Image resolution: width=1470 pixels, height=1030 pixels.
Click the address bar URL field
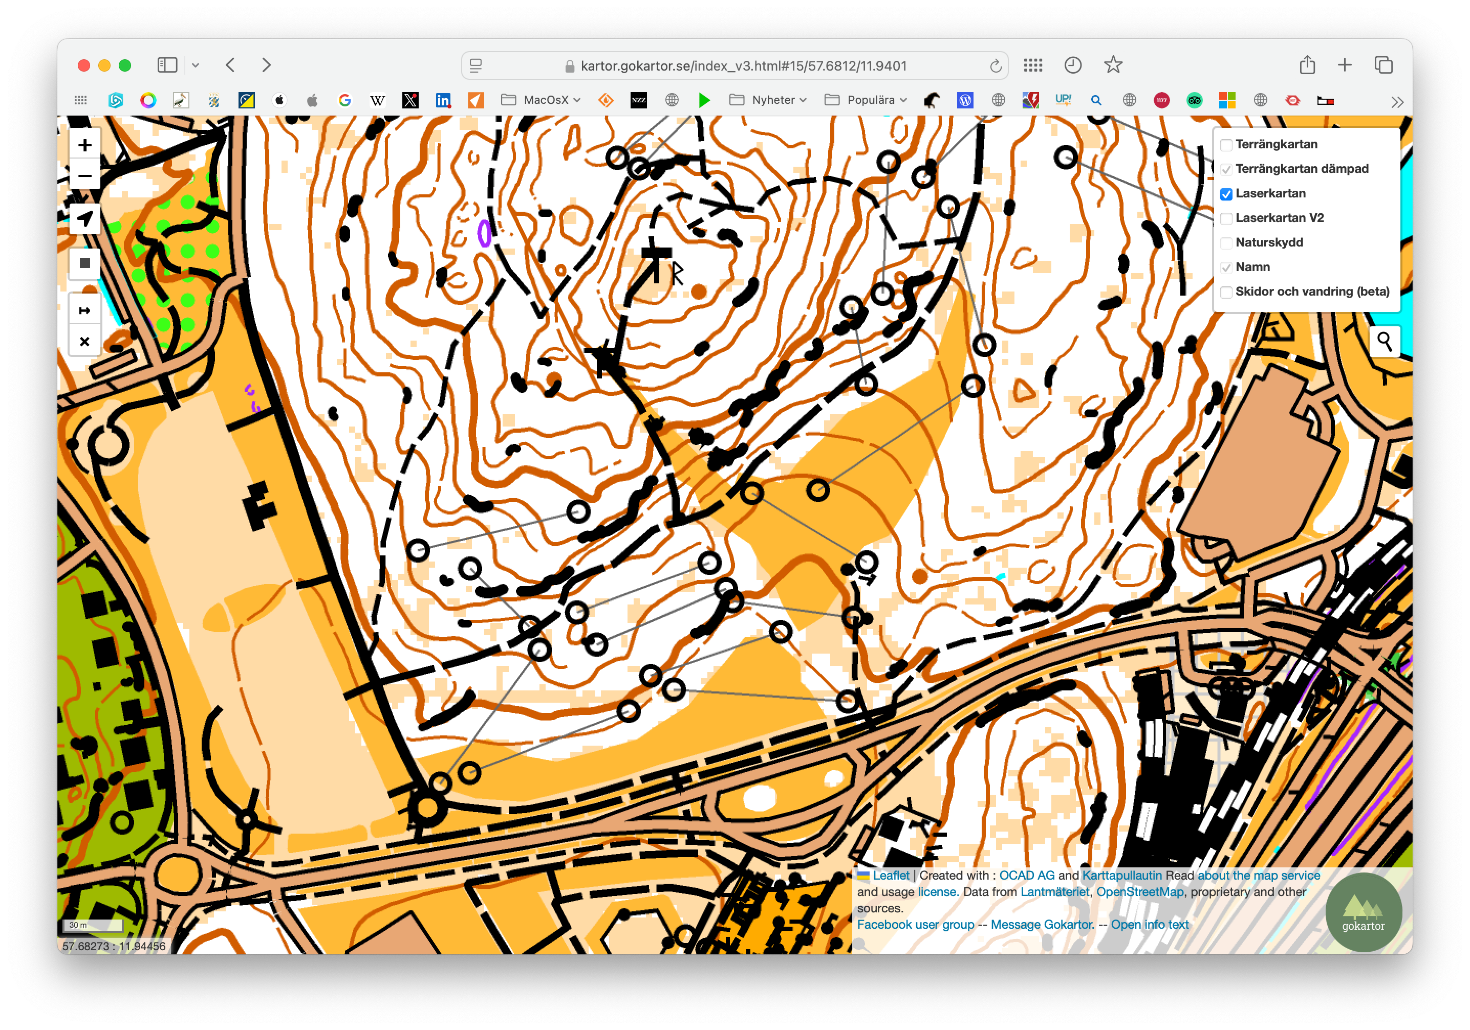[743, 66]
